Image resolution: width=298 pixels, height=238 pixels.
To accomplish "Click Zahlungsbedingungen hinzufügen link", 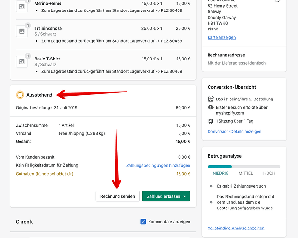I will (x=158, y=165).
